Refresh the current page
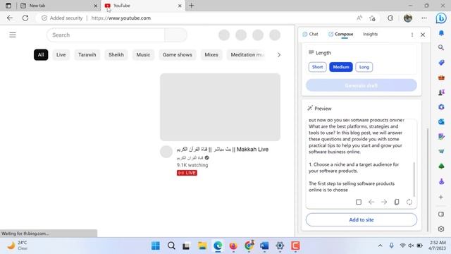 [x=25, y=18]
